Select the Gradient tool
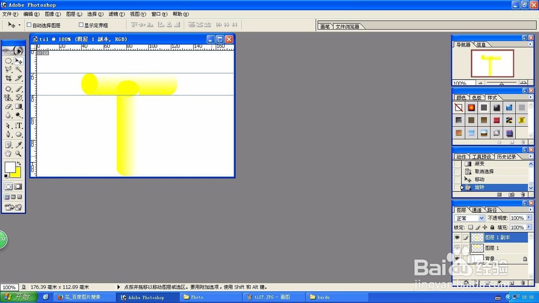The width and height of the screenshot is (539, 303). pyautogui.click(x=18, y=106)
